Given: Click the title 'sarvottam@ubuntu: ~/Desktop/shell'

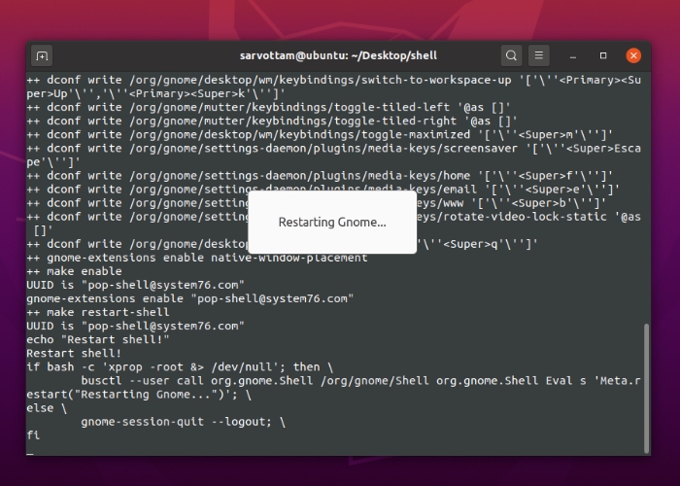Looking at the screenshot, I should (338, 55).
